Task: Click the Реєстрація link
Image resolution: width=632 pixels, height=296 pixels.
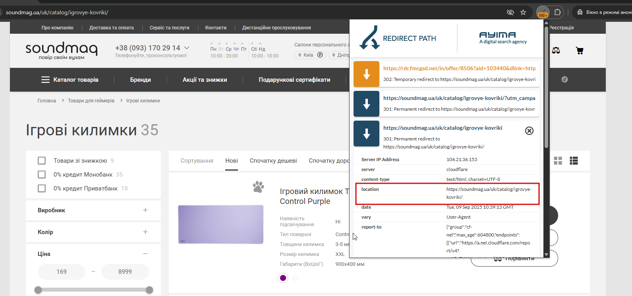Action: click(562, 28)
